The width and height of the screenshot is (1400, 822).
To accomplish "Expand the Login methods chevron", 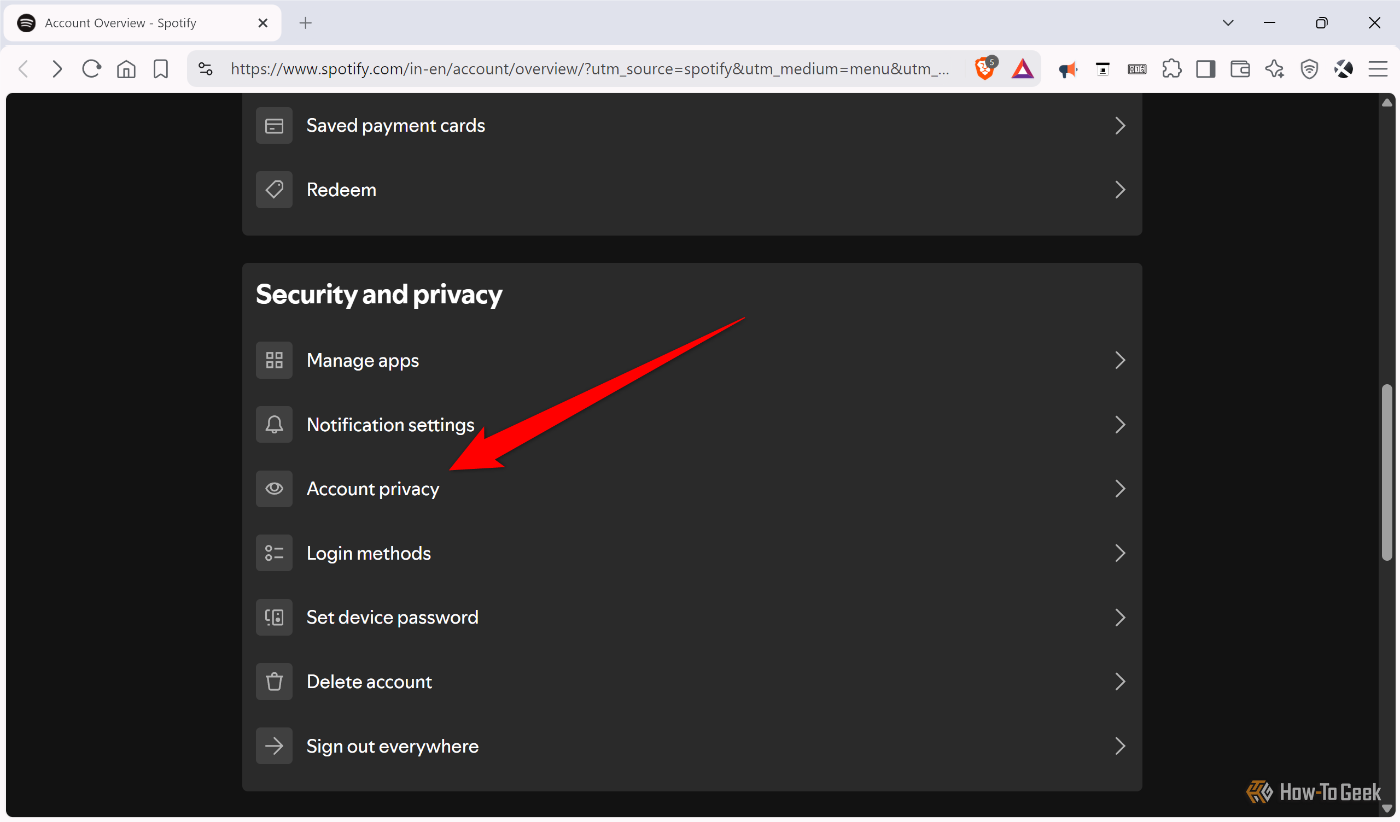I will coord(1120,553).
